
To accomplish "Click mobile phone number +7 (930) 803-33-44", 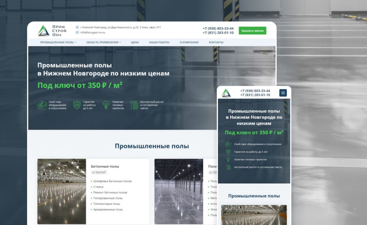I will point(255,91).
